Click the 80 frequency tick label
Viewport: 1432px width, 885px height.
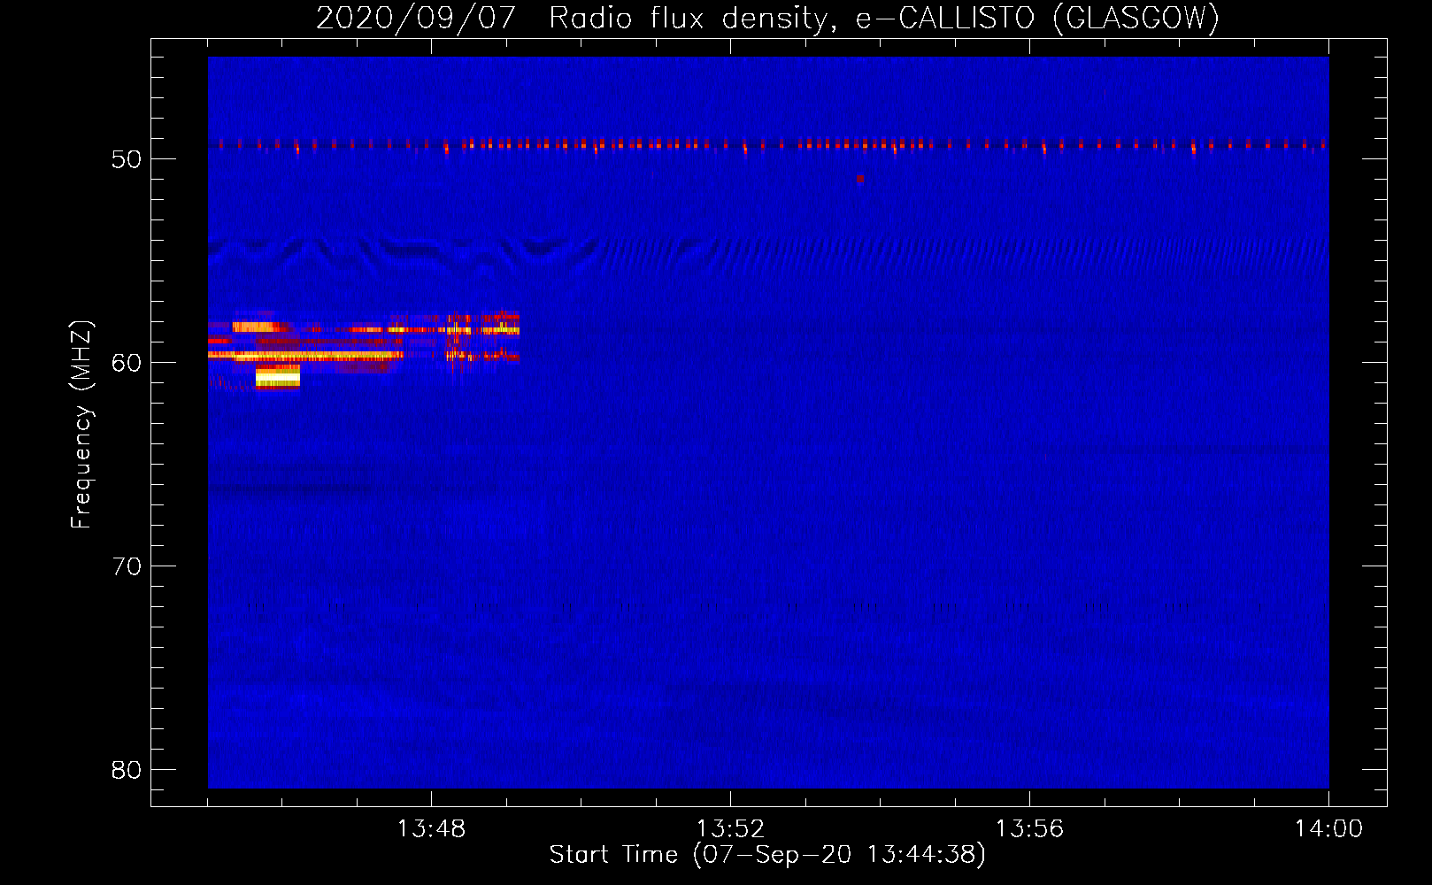point(127,770)
